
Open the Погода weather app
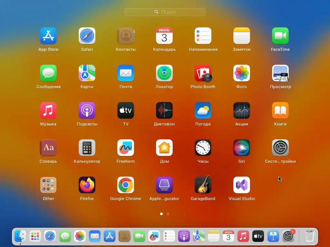tap(203, 111)
